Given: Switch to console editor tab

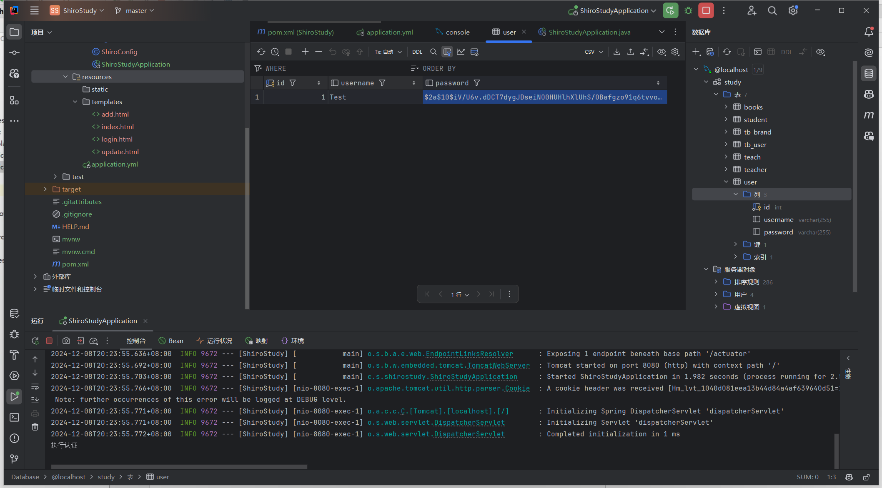Looking at the screenshot, I should pos(453,32).
